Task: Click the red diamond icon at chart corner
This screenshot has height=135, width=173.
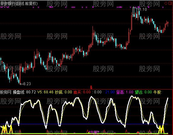Action: pos(166,3)
